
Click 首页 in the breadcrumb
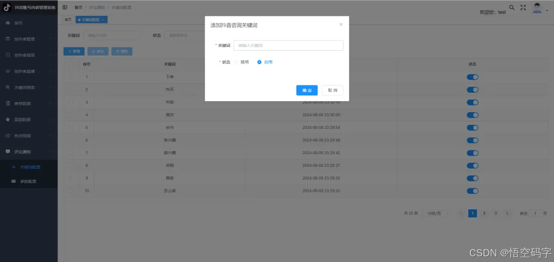pos(78,7)
